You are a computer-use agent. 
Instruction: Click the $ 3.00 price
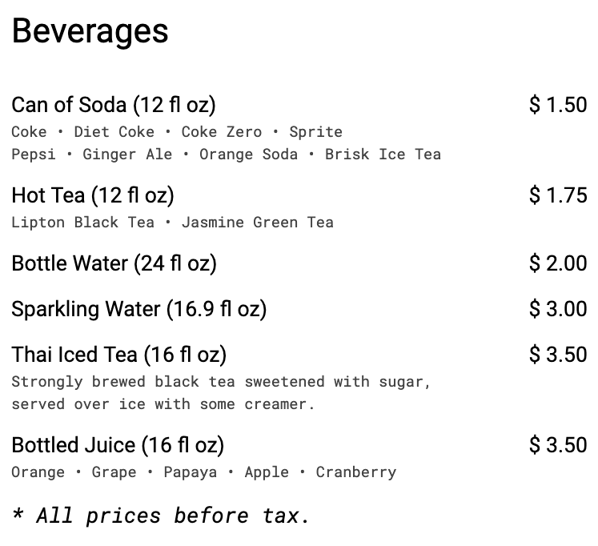[x=558, y=308]
